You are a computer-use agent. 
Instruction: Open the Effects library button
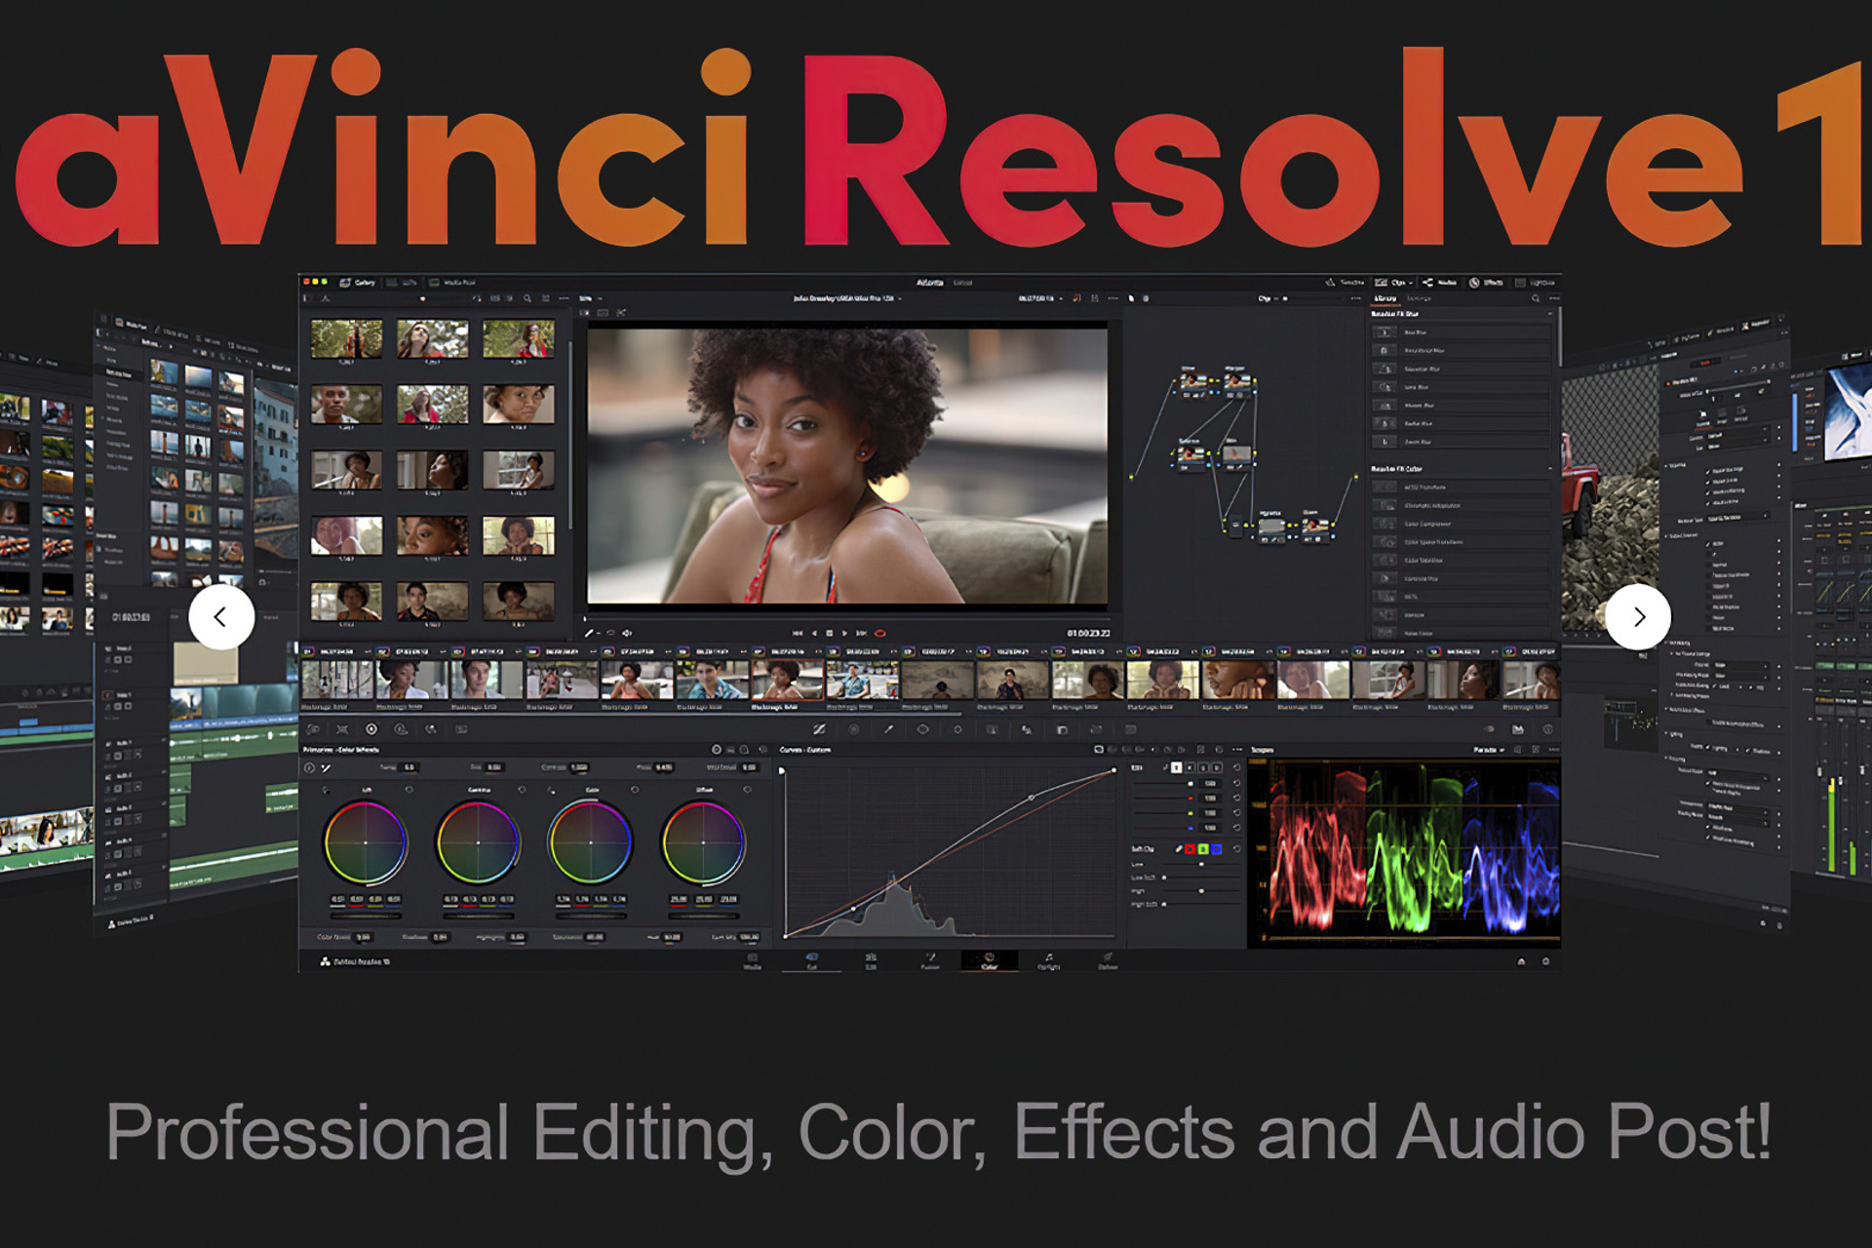(1486, 282)
